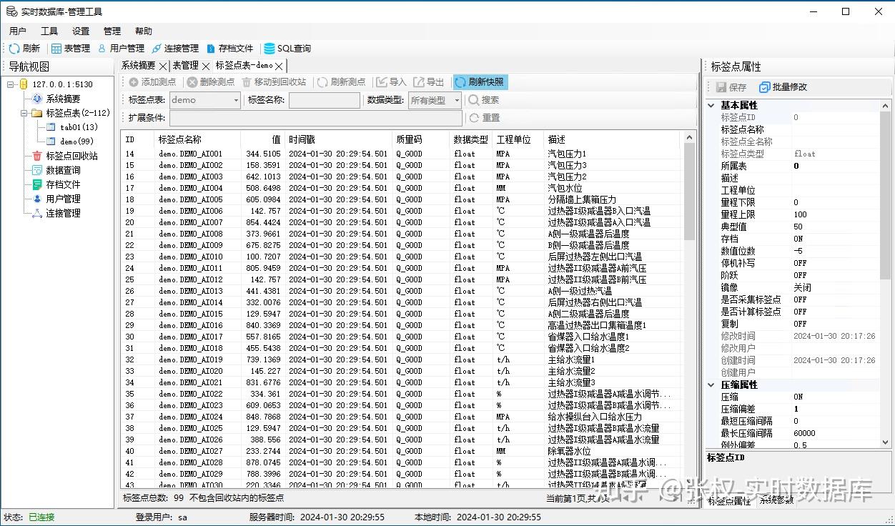Switch to the 表管理 tab
This screenshot has height=526, width=895.
(185, 65)
